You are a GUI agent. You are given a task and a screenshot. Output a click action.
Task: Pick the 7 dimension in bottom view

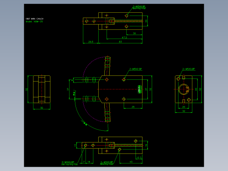pyautogui.click(x=84, y=162)
